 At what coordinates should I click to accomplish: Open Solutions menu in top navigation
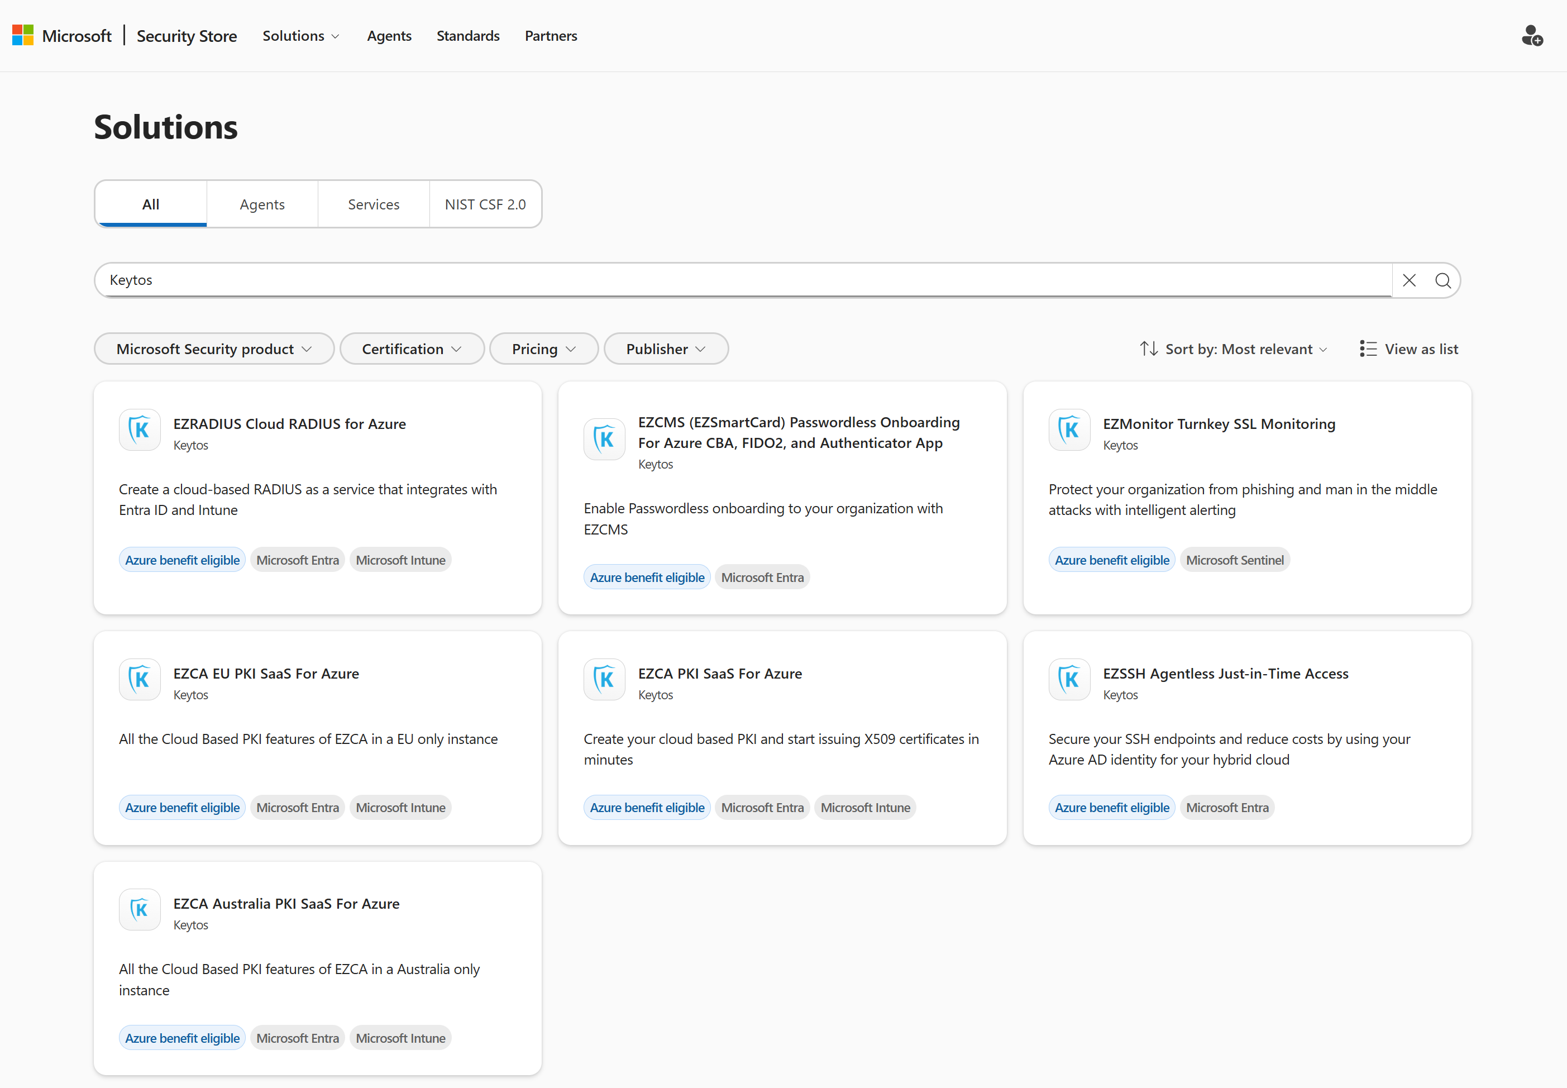(300, 35)
